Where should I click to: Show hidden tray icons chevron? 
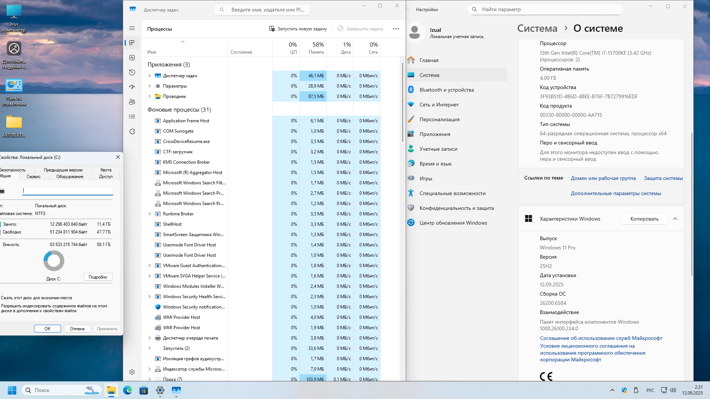click(612, 390)
